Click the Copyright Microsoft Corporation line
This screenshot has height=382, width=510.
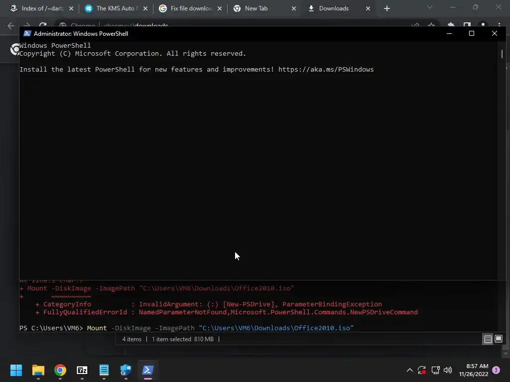click(132, 54)
